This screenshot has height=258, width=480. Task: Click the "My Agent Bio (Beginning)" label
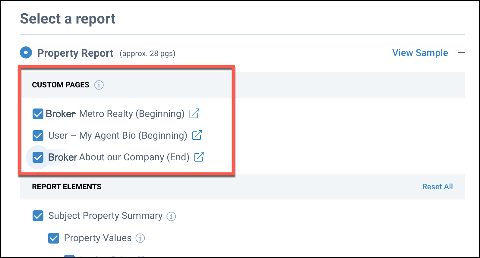[x=133, y=135]
